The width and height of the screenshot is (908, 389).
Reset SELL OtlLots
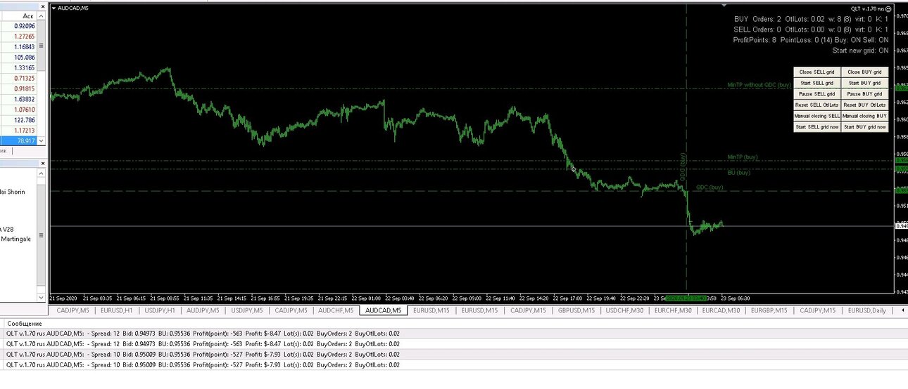817,105
